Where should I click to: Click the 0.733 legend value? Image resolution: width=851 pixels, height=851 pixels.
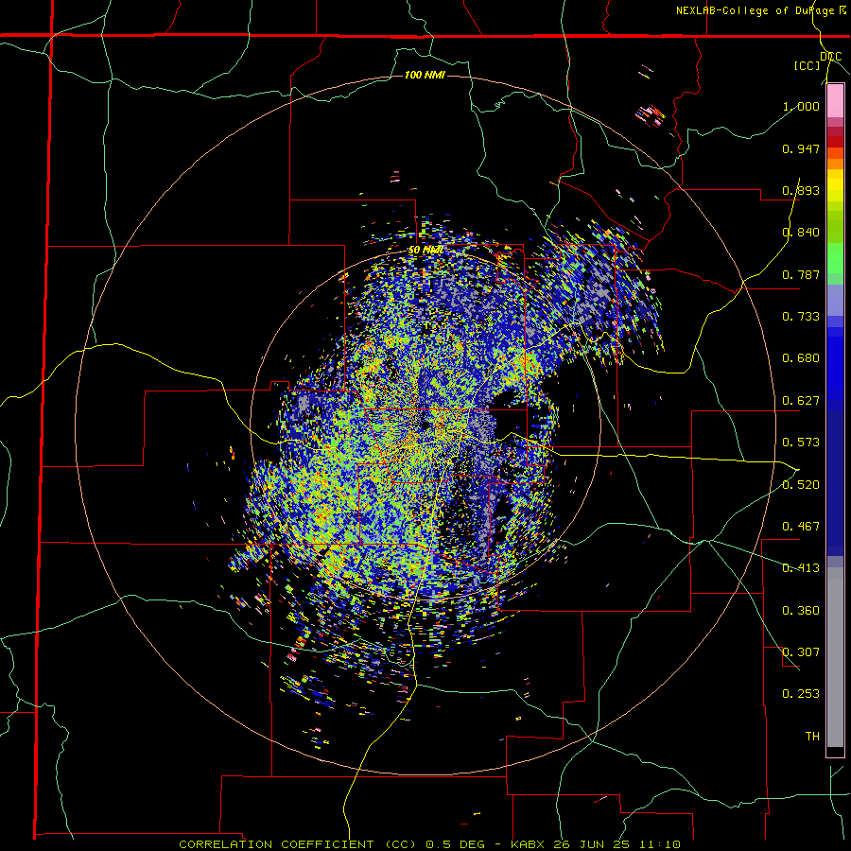pos(801,317)
